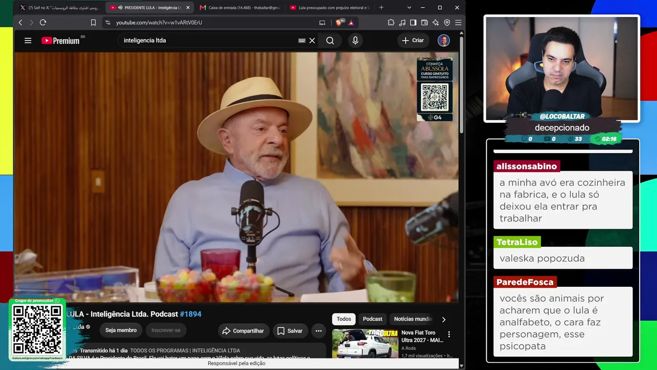Open the Leo AI sparkle icon
Image resolution: width=657 pixels, height=370 pixels.
click(436, 23)
